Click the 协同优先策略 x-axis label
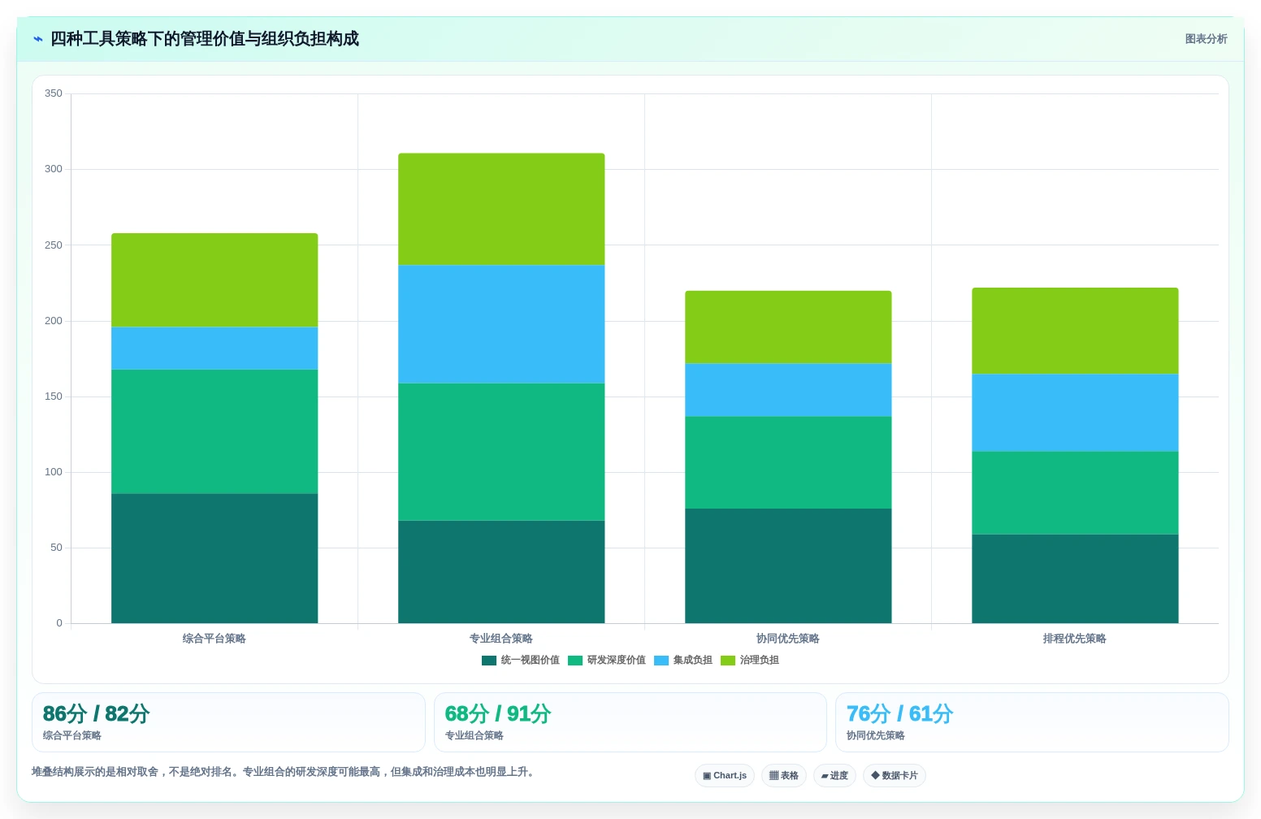 (x=788, y=639)
